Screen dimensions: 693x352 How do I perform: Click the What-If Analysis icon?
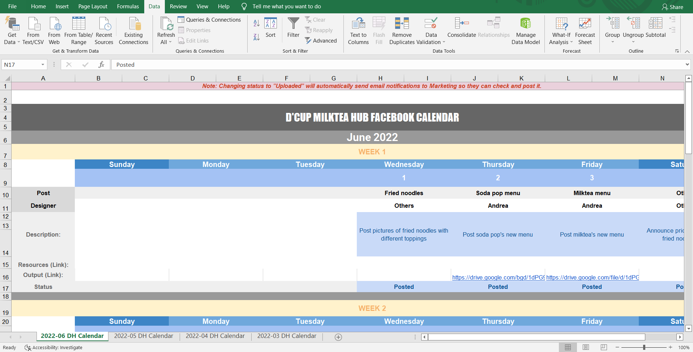point(561,23)
